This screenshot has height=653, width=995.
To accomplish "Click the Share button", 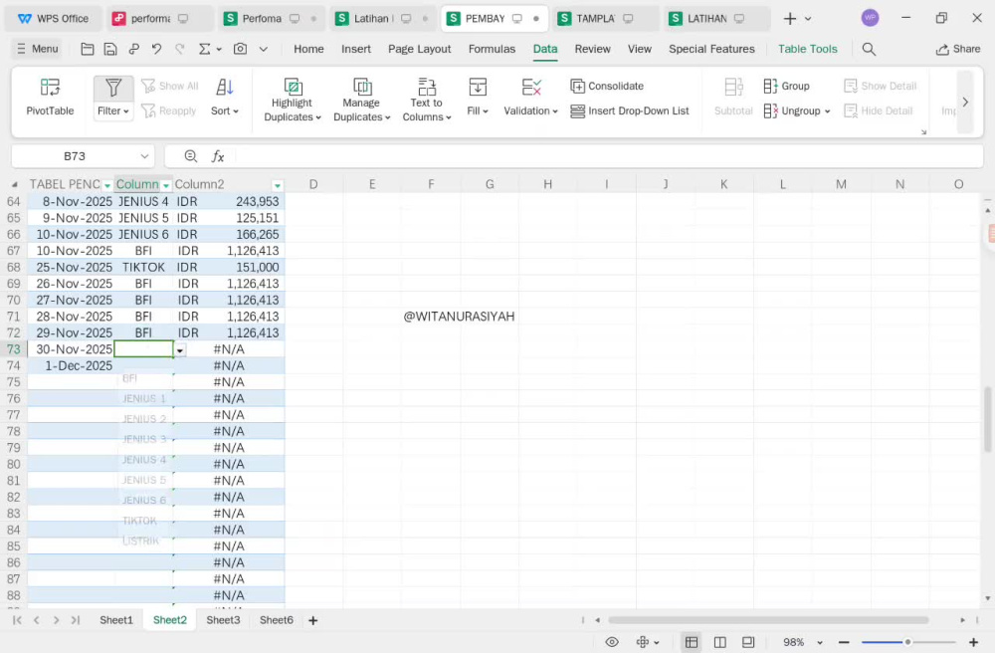I will [958, 49].
